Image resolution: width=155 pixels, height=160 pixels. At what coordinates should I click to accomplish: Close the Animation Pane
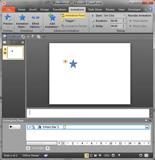pos(150,121)
